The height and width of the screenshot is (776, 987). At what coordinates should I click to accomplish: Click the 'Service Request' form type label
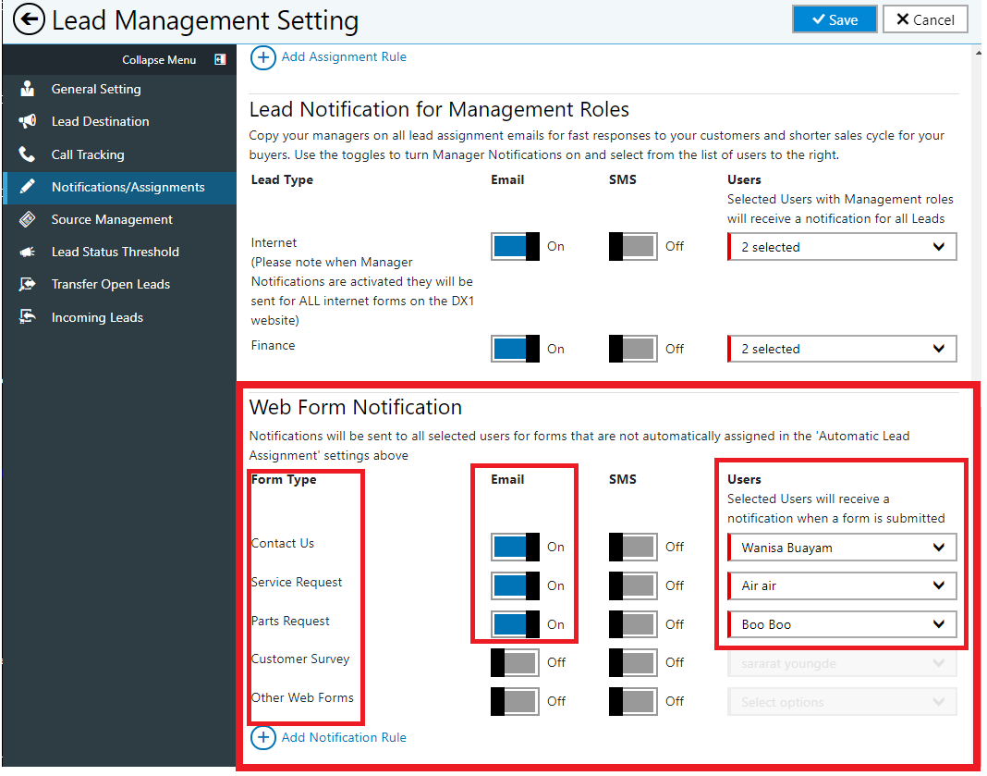coord(297,582)
